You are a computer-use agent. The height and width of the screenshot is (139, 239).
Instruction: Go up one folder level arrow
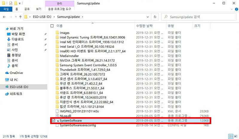pos(20,17)
